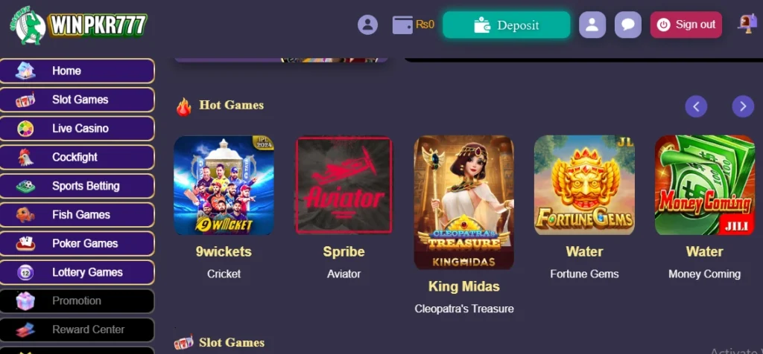This screenshot has height=354, width=763.
Task: Click the Sign out button
Action: 686,25
